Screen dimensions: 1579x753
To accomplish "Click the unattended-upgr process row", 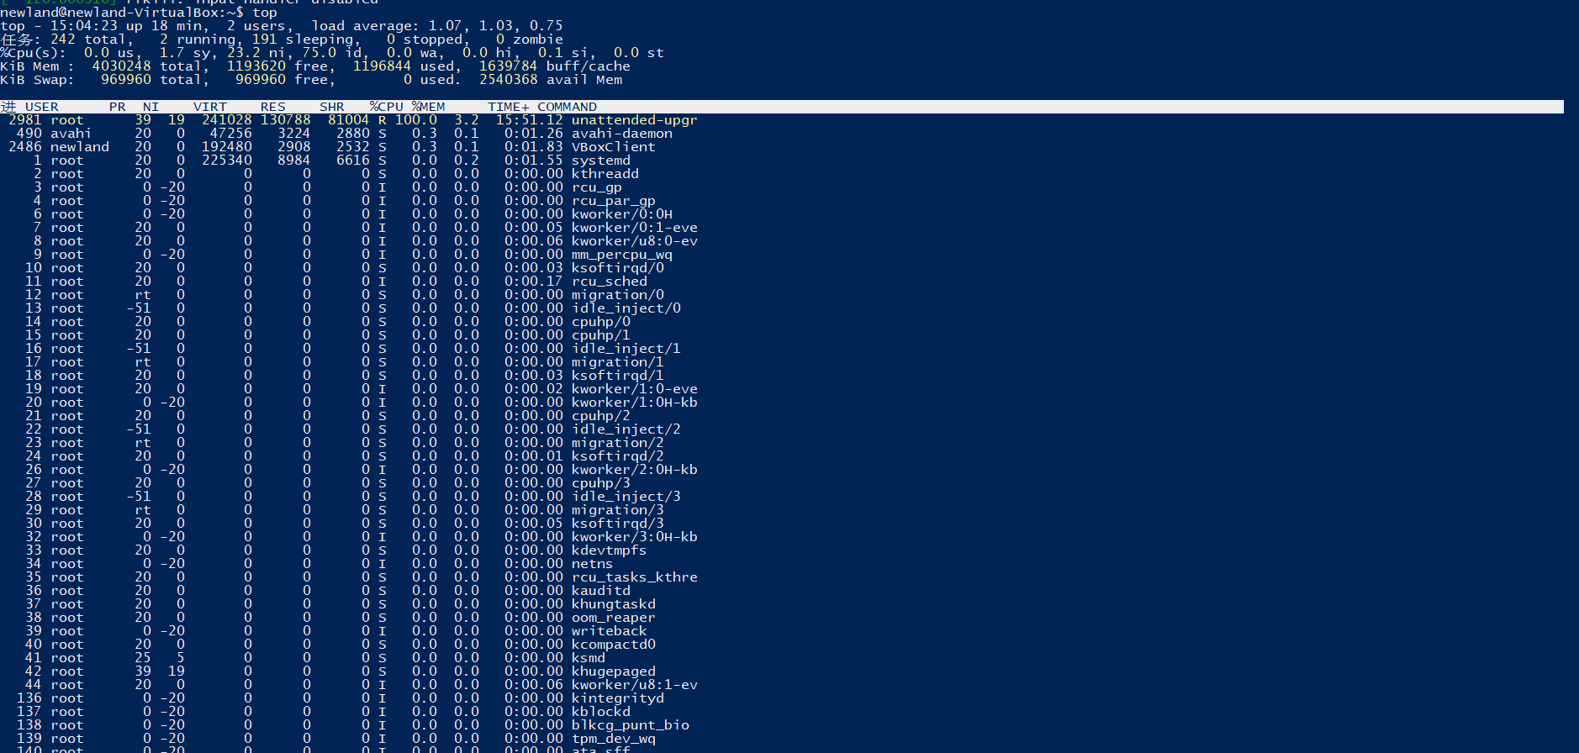I will point(634,120).
